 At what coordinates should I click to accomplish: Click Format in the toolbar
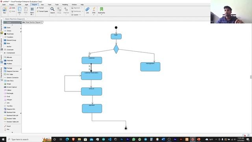coord(40,8)
